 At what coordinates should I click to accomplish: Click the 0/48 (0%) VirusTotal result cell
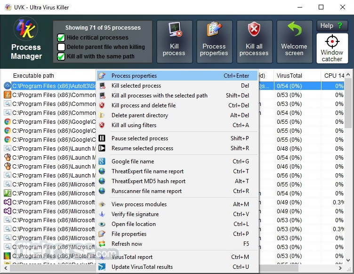point(290,149)
